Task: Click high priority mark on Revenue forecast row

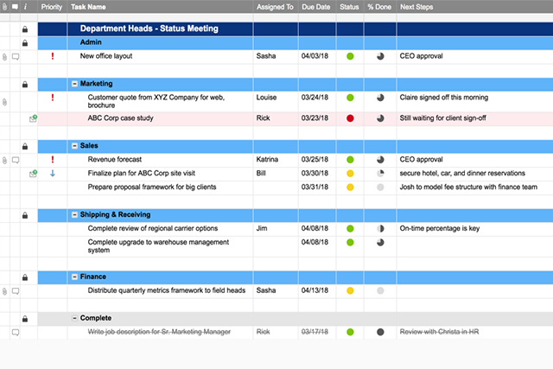Action: [x=53, y=160]
